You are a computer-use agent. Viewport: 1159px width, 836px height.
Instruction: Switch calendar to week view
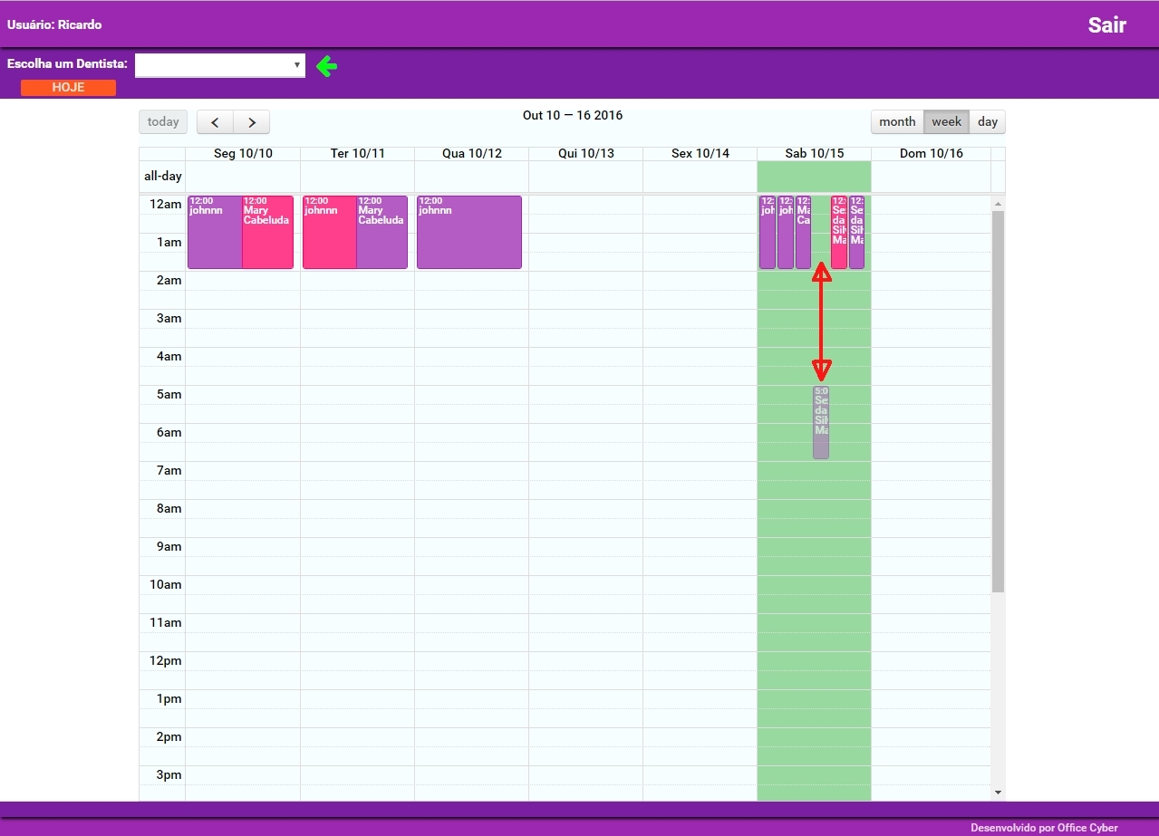[946, 122]
